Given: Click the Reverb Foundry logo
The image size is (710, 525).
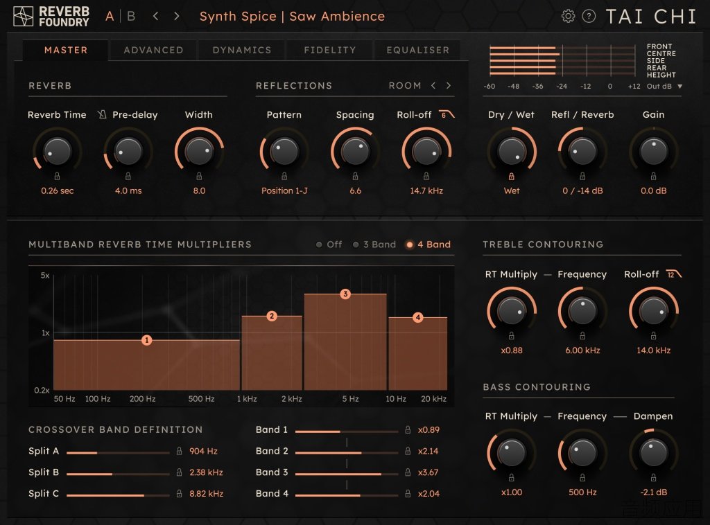Looking at the screenshot, I should pyautogui.click(x=51, y=17).
